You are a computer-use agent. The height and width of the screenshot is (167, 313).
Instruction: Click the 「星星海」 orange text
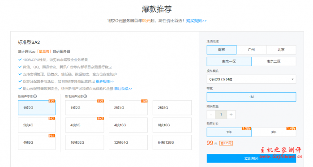pyautogui.click(x=44, y=51)
